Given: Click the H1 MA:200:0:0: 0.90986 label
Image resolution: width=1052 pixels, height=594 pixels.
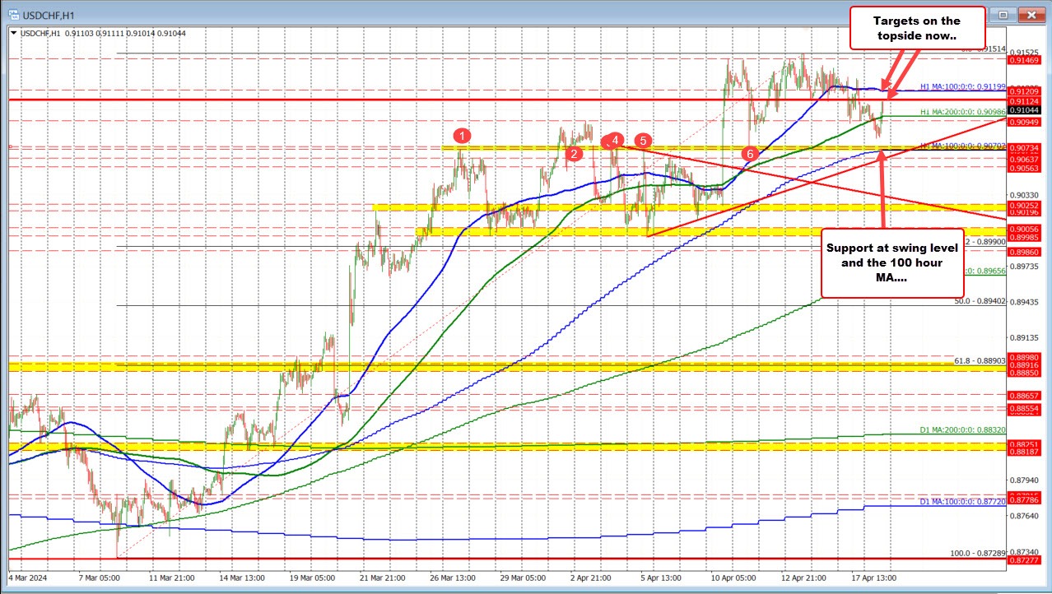Looking at the screenshot, I should click(963, 112).
